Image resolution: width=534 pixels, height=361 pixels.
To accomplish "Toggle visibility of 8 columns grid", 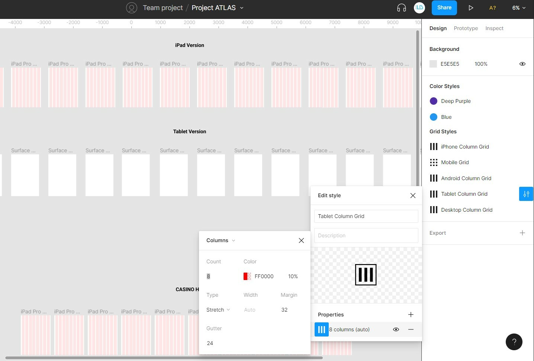I will point(396,329).
